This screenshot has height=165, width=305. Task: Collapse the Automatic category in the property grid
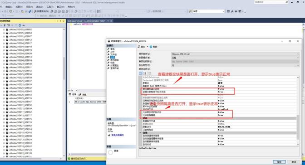coord(140,133)
